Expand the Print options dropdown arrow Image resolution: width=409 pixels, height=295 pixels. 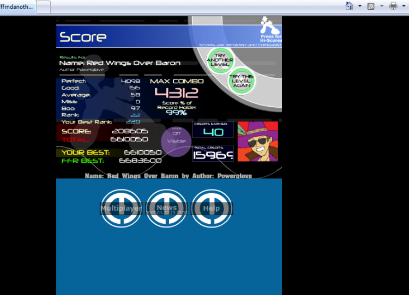[x=404, y=6]
